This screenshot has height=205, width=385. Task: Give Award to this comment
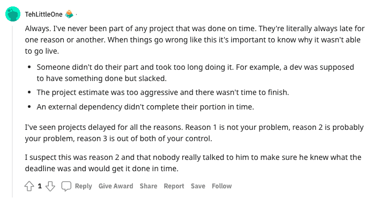[116, 186]
